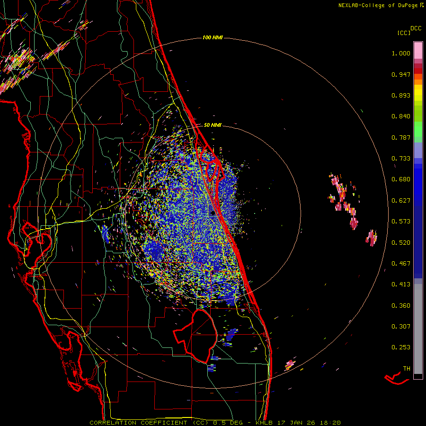Image resolution: width=426 pixels, height=426 pixels.
Task: Click the 1.000 value on the color scale
Action: (x=401, y=53)
